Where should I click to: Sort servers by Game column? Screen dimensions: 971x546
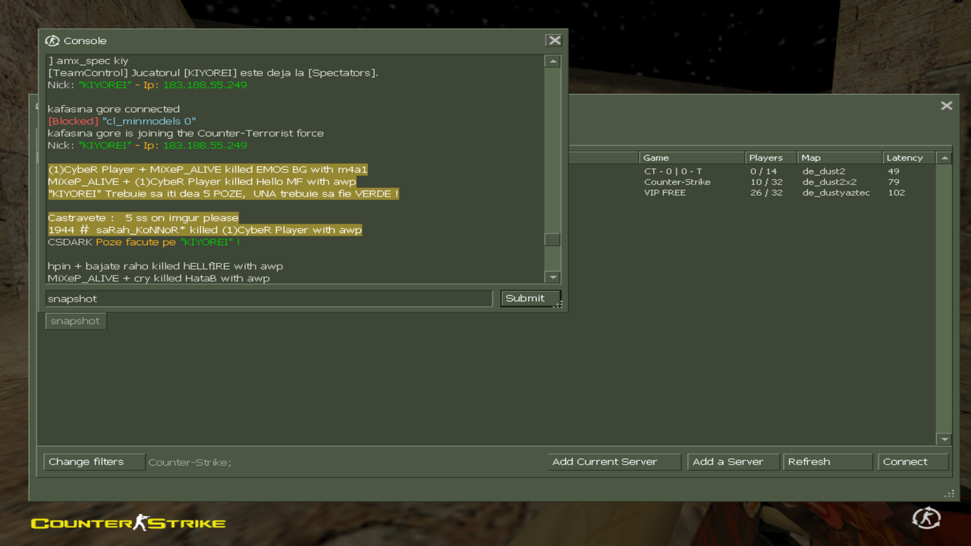point(692,158)
